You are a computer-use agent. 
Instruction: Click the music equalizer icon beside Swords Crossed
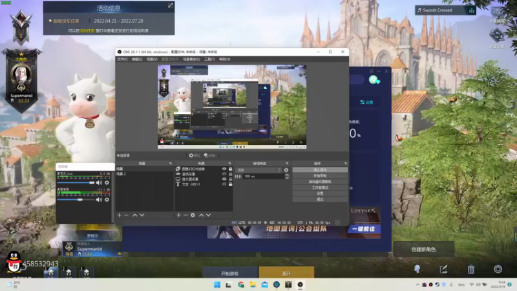tap(472, 10)
